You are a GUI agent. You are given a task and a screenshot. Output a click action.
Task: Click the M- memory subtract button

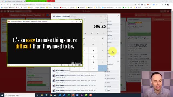pyautogui.click(x=91, y=34)
